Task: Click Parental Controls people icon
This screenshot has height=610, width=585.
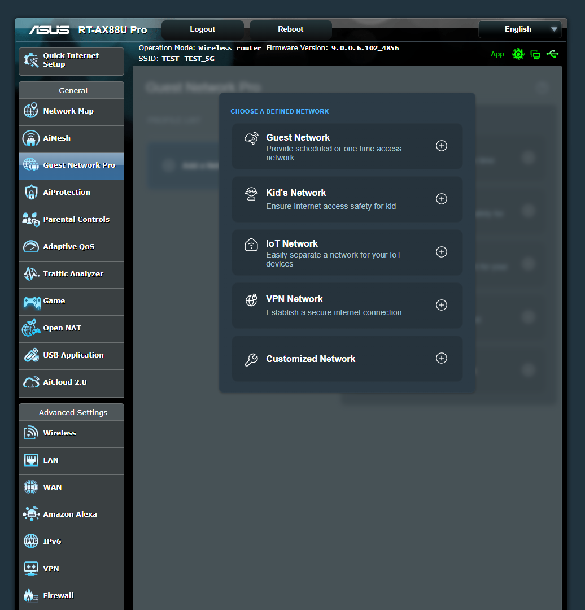Action: click(x=30, y=219)
